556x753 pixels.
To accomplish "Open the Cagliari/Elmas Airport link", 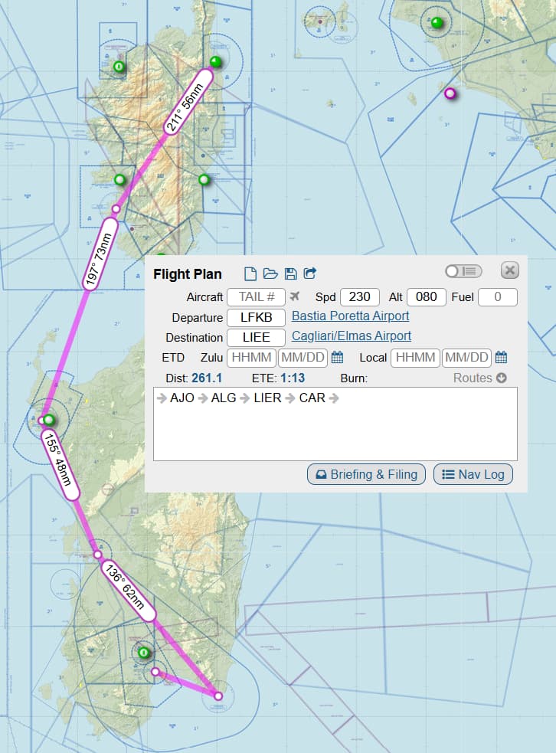I will 352,336.
